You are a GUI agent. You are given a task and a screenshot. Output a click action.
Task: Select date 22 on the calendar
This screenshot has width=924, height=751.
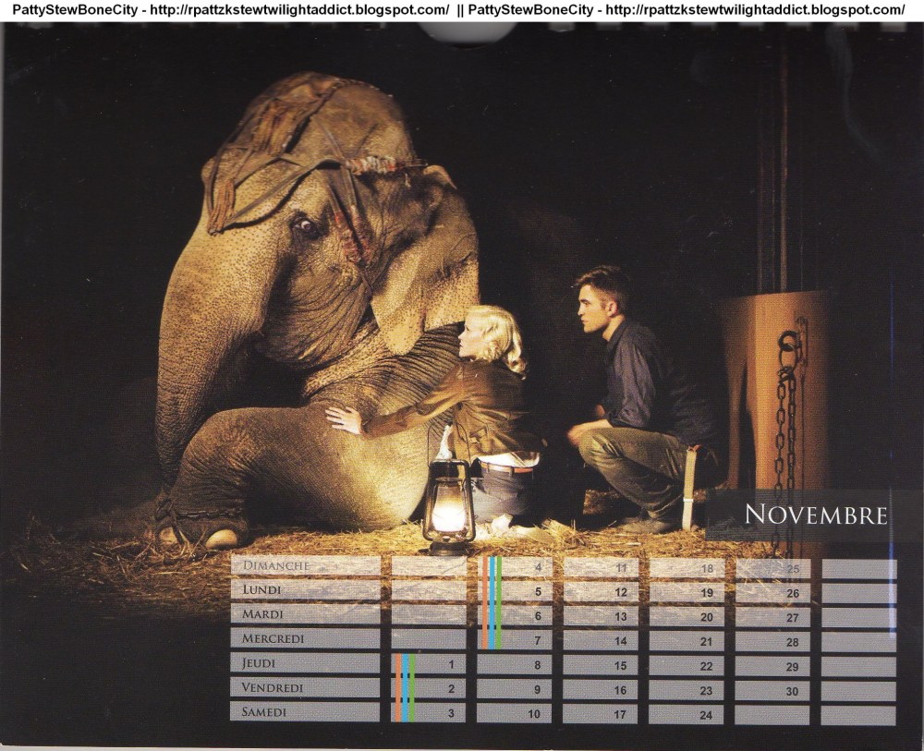(687, 666)
